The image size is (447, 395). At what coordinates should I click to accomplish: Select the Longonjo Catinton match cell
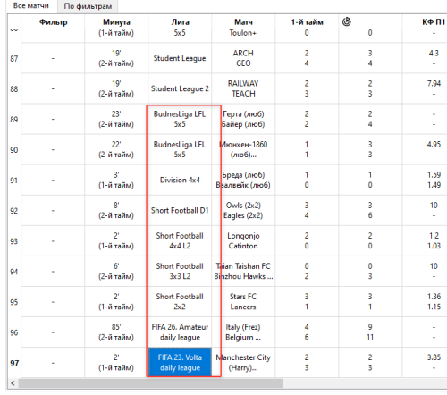[x=243, y=240]
